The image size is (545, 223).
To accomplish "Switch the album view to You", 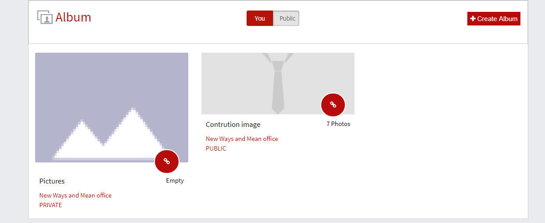I will coord(260,18).
